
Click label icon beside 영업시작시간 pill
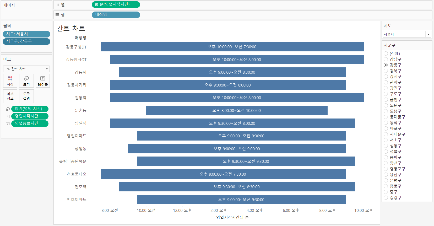[x=8, y=116]
